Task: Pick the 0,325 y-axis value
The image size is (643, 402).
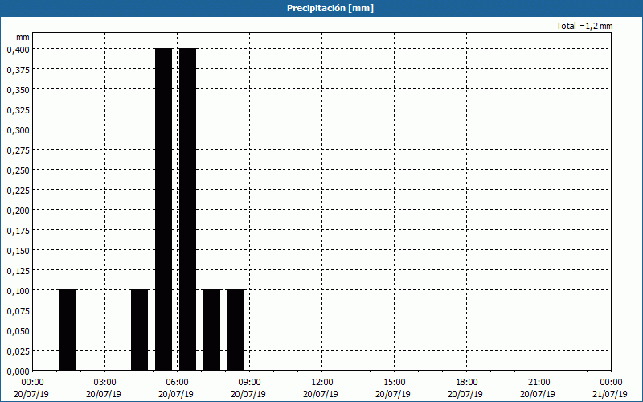Action: pyautogui.click(x=18, y=109)
